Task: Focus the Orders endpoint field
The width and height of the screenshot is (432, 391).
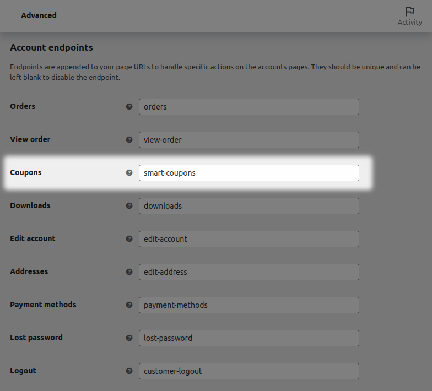Action: pyautogui.click(x=249, y=107)
